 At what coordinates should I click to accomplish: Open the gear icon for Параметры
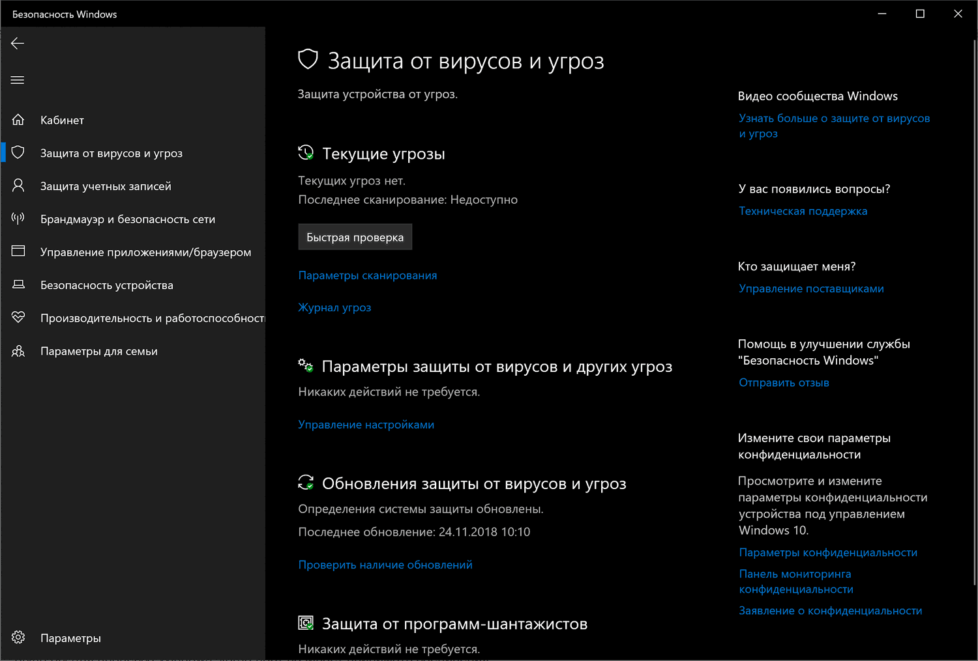[18, 638]
